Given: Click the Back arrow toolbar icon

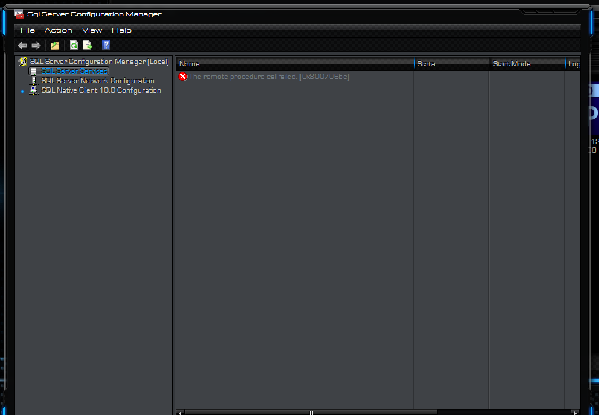Looking at the screenshot, I should [x=22, y=45].
